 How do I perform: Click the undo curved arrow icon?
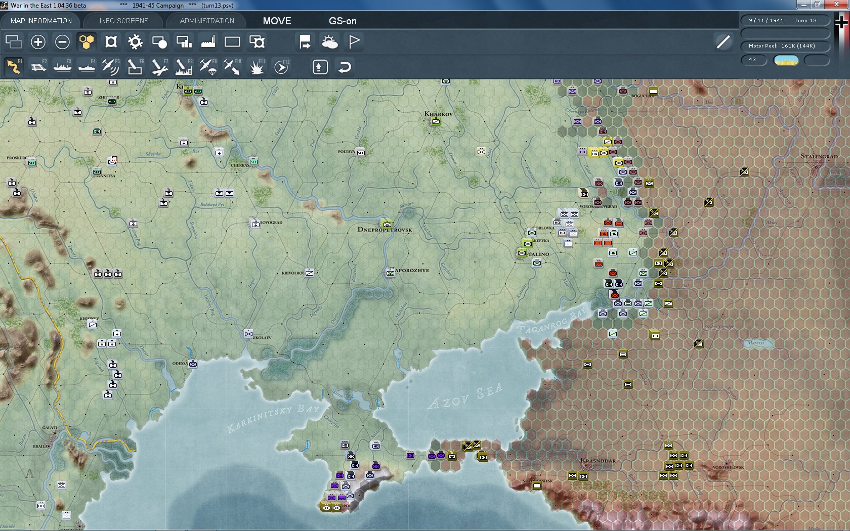pos(345,67)
